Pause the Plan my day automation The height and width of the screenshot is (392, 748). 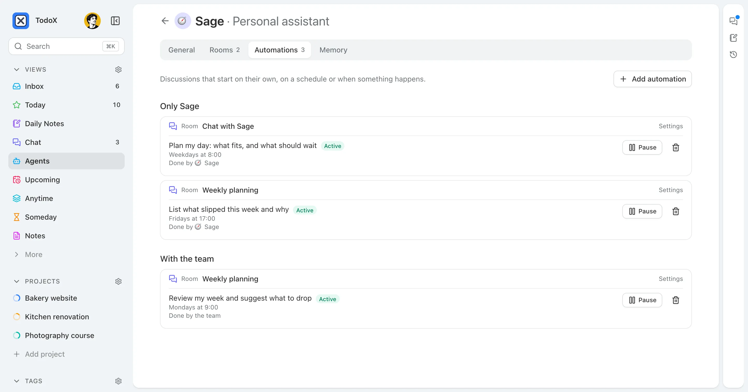click(642, 147)
